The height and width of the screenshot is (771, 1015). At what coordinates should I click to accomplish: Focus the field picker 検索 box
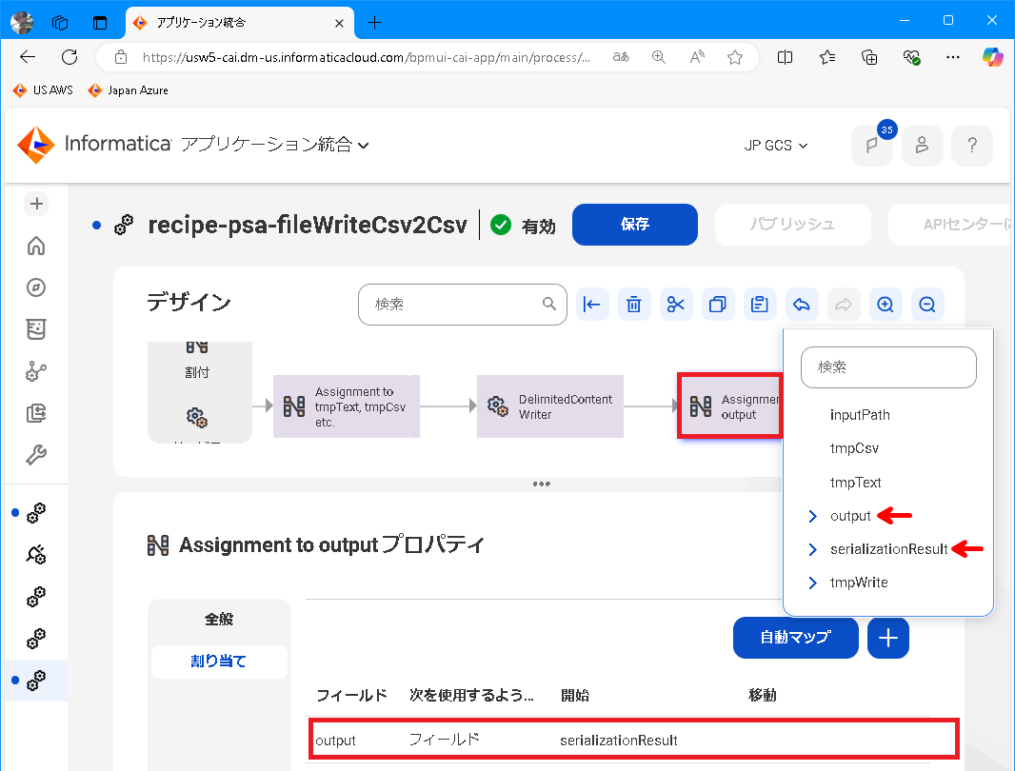click(888, 367)
